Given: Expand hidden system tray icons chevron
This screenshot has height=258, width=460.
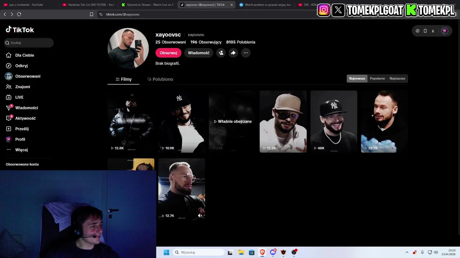Looking at the screenshot, I should 407,252.
